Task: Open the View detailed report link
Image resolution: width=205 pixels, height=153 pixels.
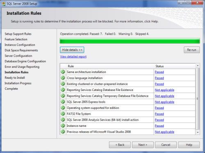Action: click(x=73, y=57)
